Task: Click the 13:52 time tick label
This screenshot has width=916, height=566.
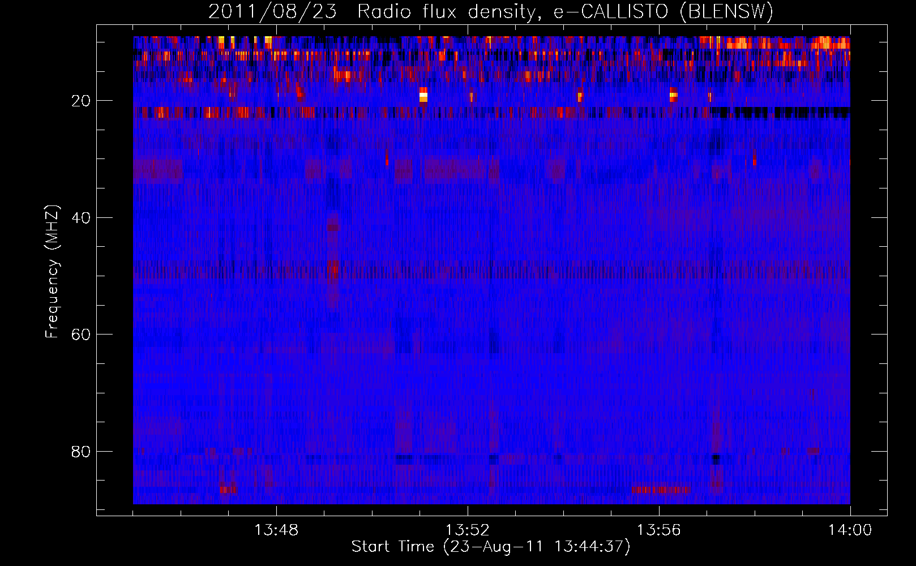Action: (467, 530)
